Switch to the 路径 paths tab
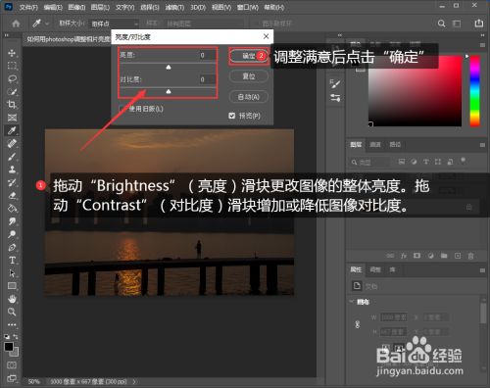 tap(395, 144)
